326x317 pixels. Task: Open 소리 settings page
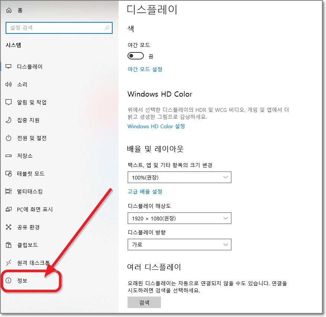coord(22,84)
